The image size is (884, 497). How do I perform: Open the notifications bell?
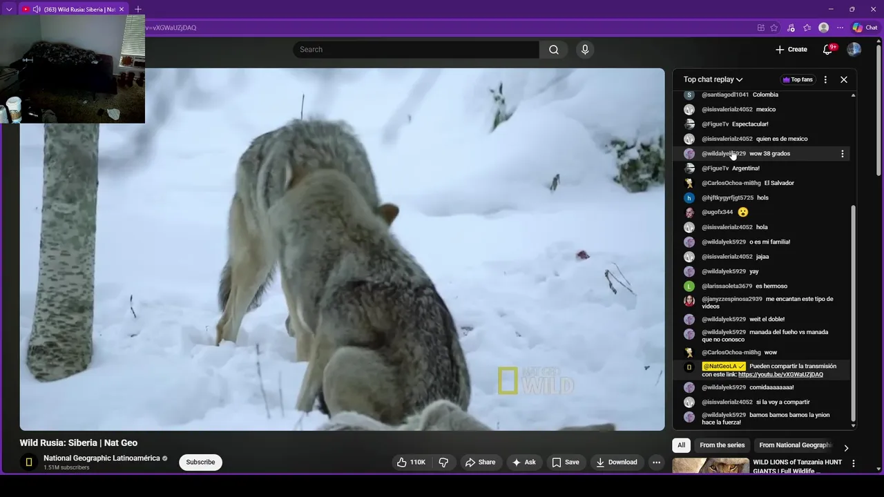coord(828,49)
